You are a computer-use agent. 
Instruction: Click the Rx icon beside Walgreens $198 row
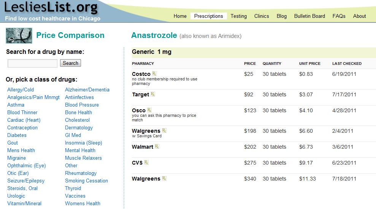[164, 130]
